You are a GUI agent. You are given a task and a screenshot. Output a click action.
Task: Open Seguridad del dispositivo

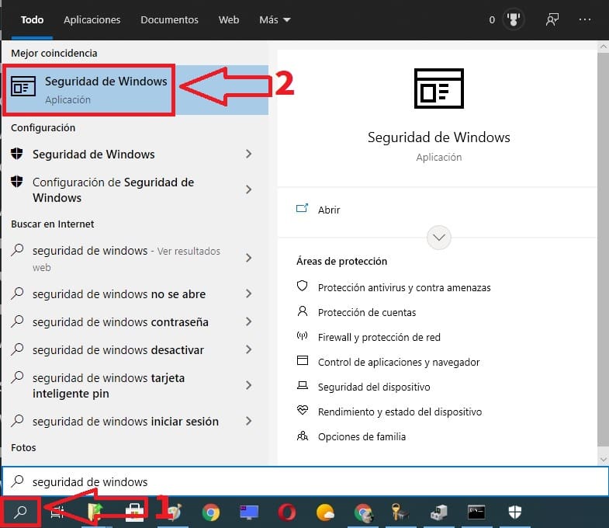[x=374, y=387]
